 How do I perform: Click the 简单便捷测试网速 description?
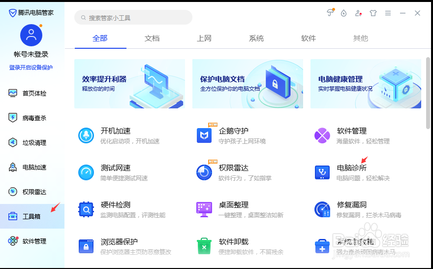click(x=124, y=178)
